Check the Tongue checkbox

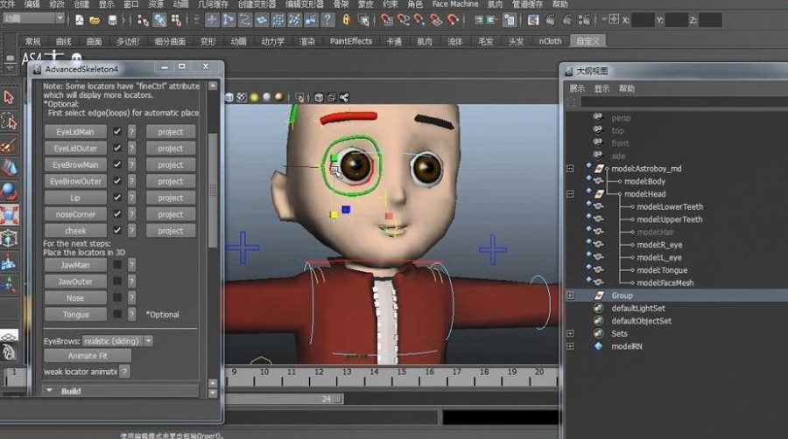[117, 314]
